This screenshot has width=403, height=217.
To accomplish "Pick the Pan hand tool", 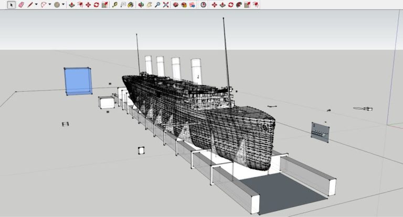I will coord(150,5).
